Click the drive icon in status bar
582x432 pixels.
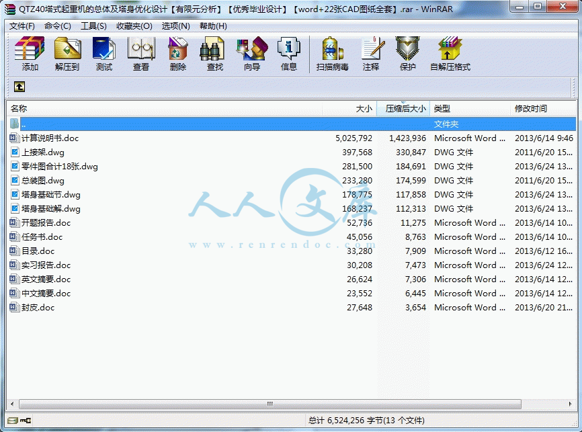pyautogui.click(x=13, y=421)
